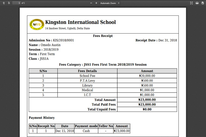Click the P.T.A Levy fee entry
The height and width of the screenshot is (137, 206).
87,81
